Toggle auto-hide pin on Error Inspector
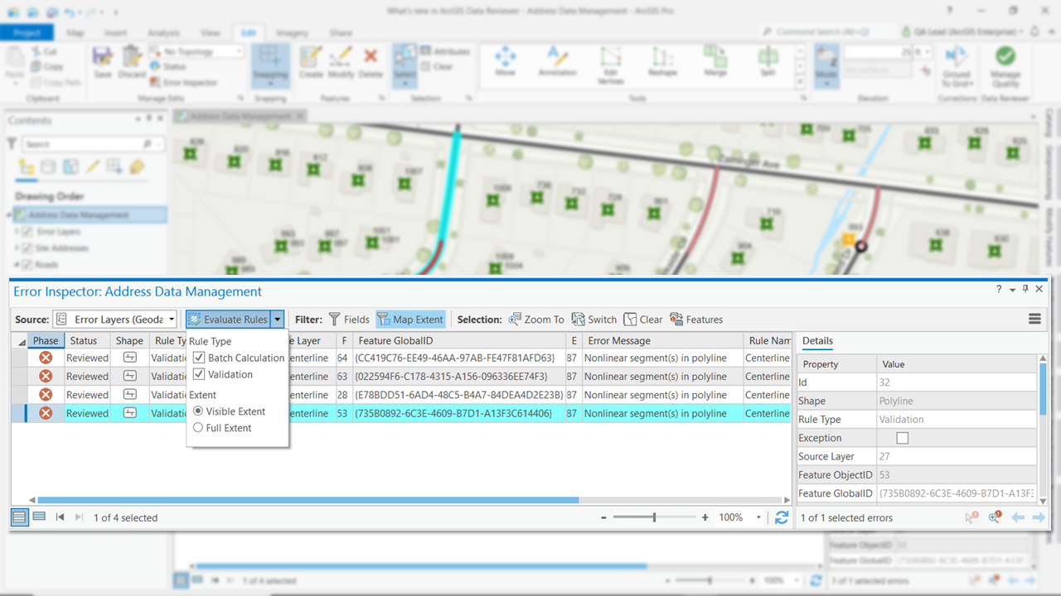This screenshot has width=1061, height=596. pos(1025,289)
